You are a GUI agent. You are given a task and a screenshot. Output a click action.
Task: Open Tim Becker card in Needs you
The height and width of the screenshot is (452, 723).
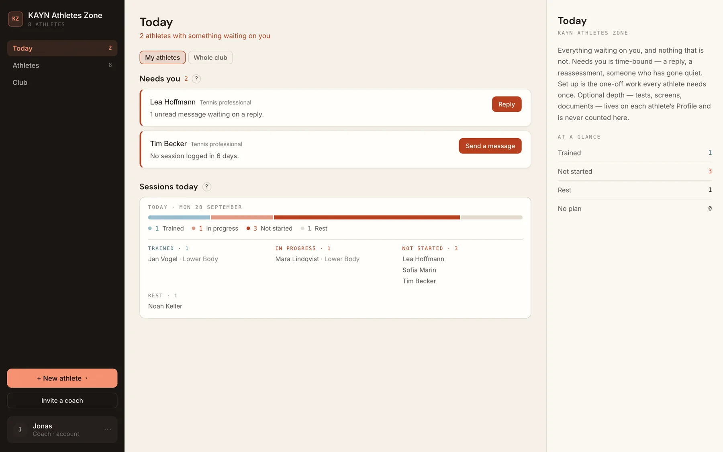[335, 149]
